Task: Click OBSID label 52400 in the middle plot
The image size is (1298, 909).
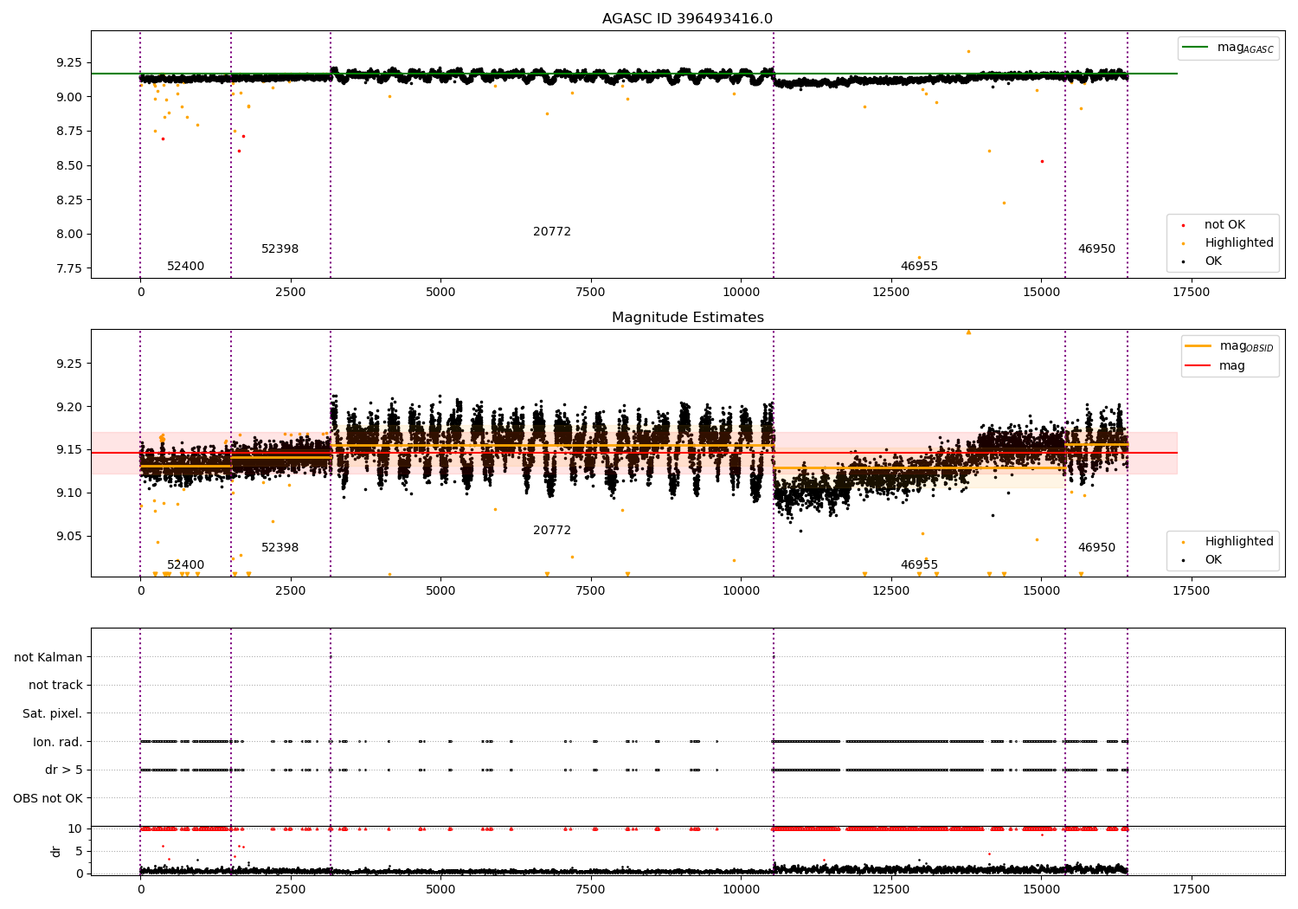Action: tap(186, 565)
